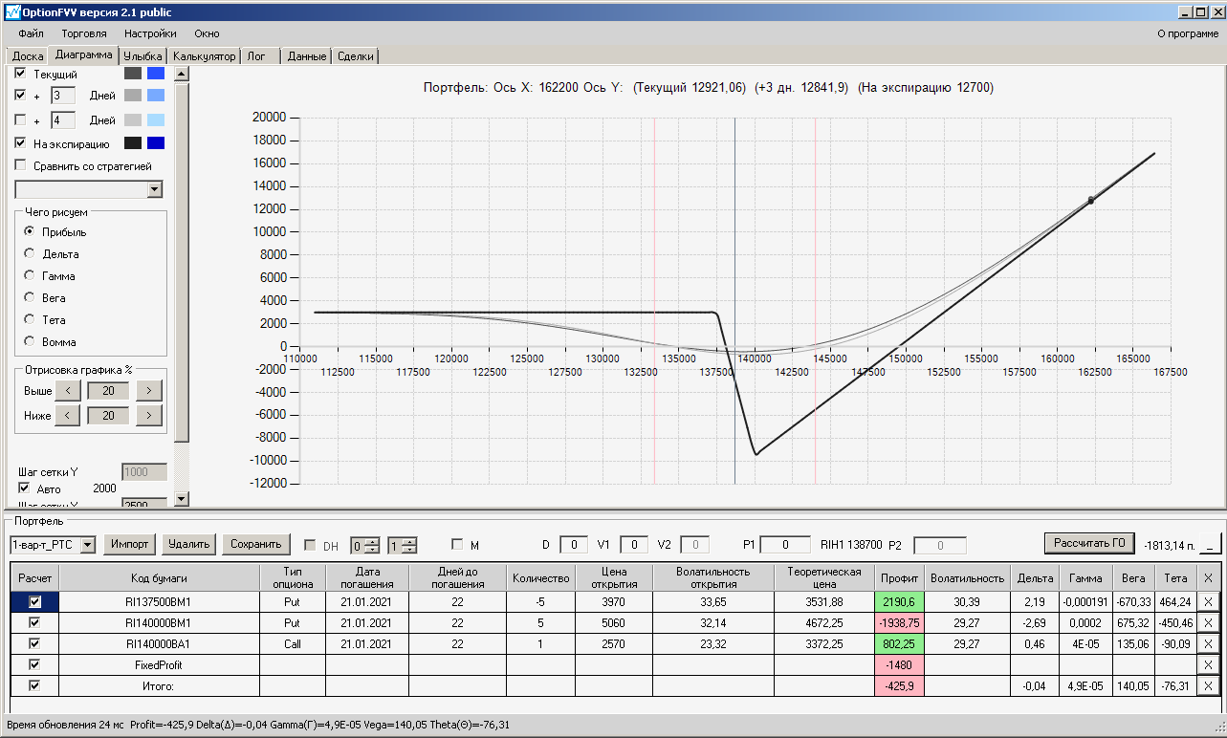Decrease the Выше clipping percent with left arrow
The image size is (1227, 738).
point(67,390)
